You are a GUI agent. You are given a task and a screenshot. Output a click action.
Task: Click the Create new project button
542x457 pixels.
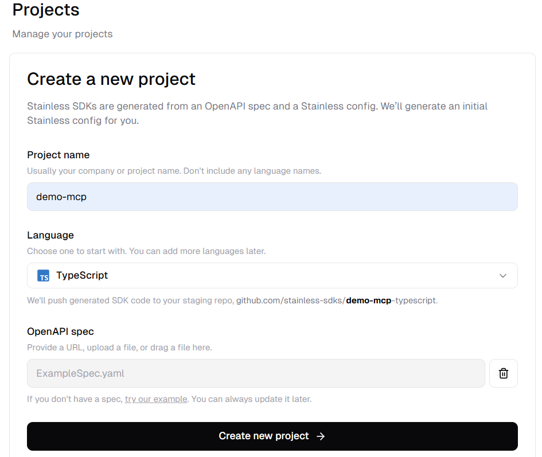coord(272,436)
